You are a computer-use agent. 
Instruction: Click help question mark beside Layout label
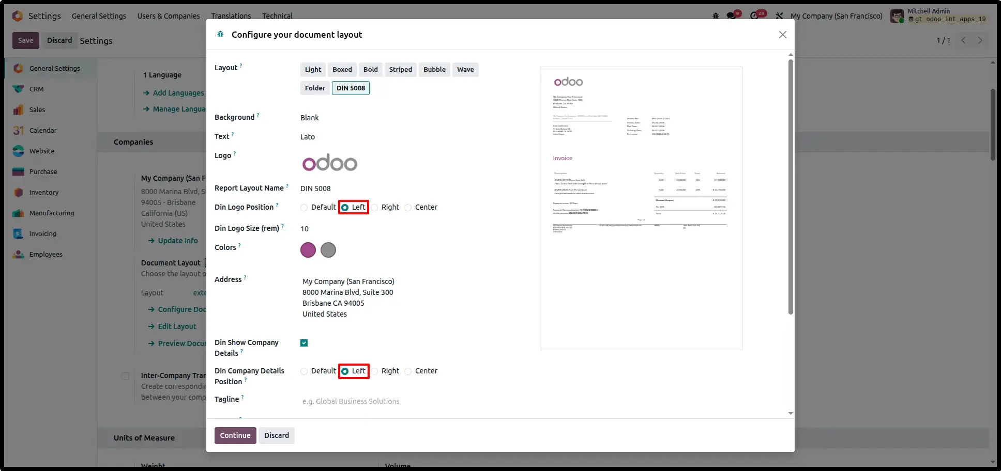241,66
